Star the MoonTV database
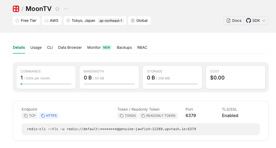The width and height of the screenshot is (276, 148). (57, 9)
